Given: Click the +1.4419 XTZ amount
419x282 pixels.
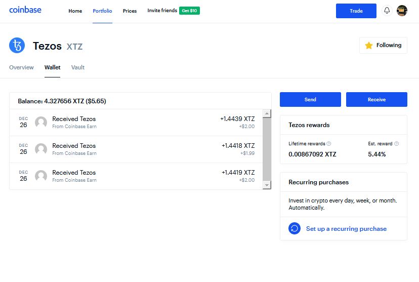Looking at the screenshot, I should [x=238, y=173].
